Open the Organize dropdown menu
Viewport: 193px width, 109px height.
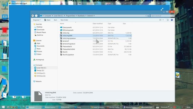point(37,20)
